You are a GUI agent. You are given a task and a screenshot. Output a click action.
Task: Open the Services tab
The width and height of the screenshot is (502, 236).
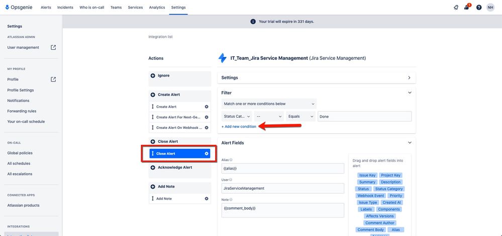coord(136,8)
